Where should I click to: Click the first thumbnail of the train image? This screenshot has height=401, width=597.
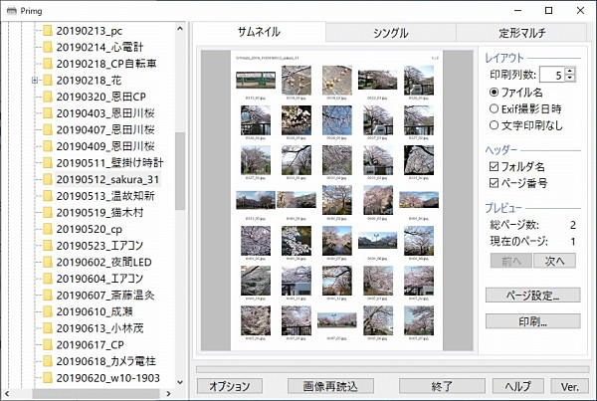[256, 80]
